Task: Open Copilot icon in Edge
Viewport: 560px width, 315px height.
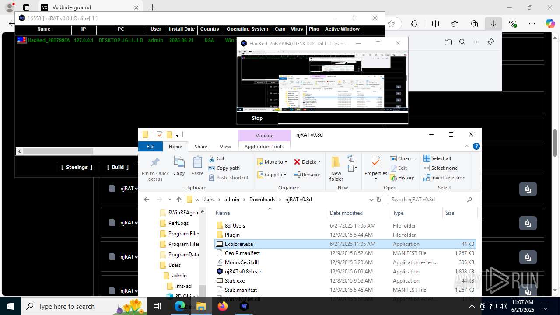Action: pos(550,24)
